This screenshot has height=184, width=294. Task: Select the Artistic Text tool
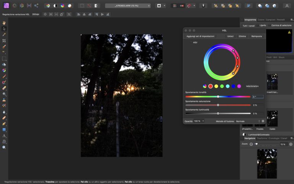4,136
